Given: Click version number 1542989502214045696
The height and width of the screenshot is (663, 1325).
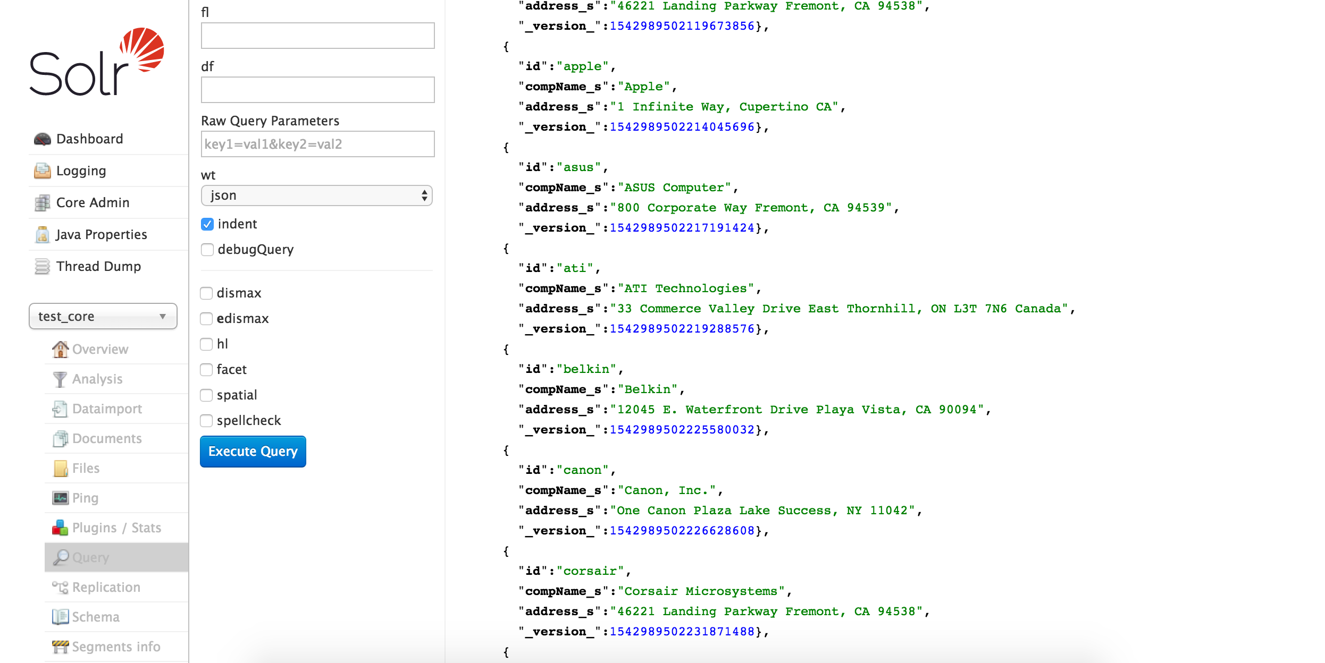Looking at the screenshot, I should pyautogui.click(x=682, y=127).
